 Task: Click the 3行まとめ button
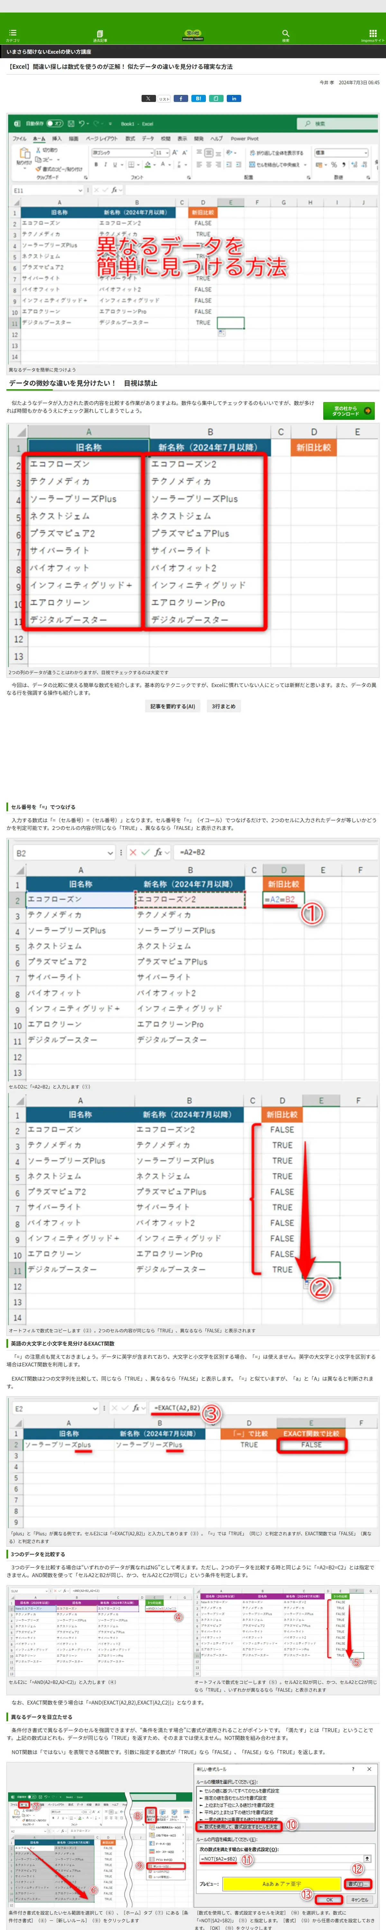point(223,706)
